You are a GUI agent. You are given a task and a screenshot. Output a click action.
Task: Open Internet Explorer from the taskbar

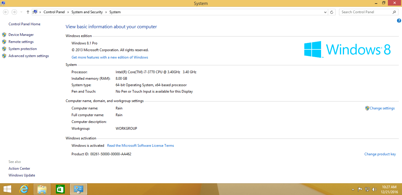[24, 189]
